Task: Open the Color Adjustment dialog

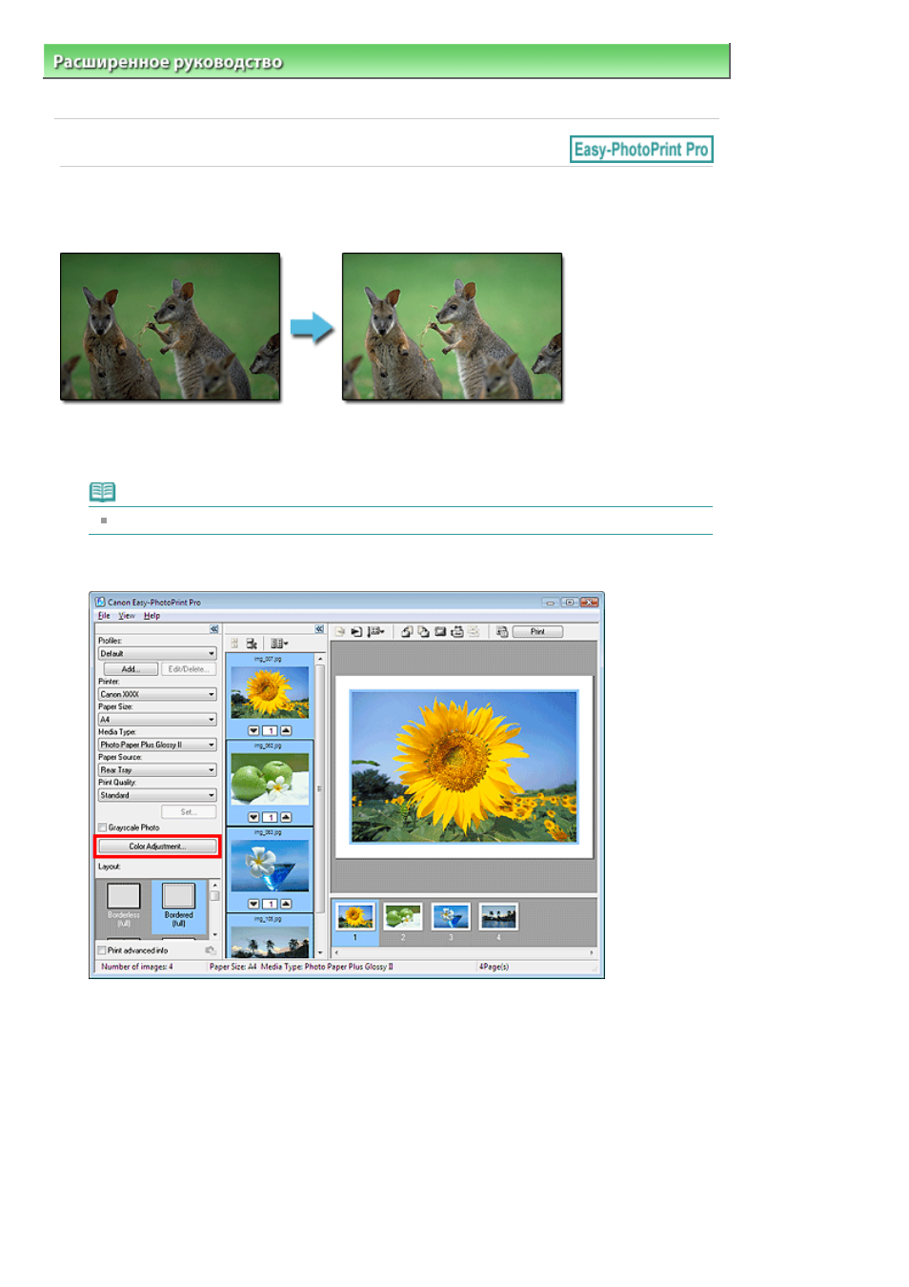Action: pyautogui.click(x=157, y=847)
